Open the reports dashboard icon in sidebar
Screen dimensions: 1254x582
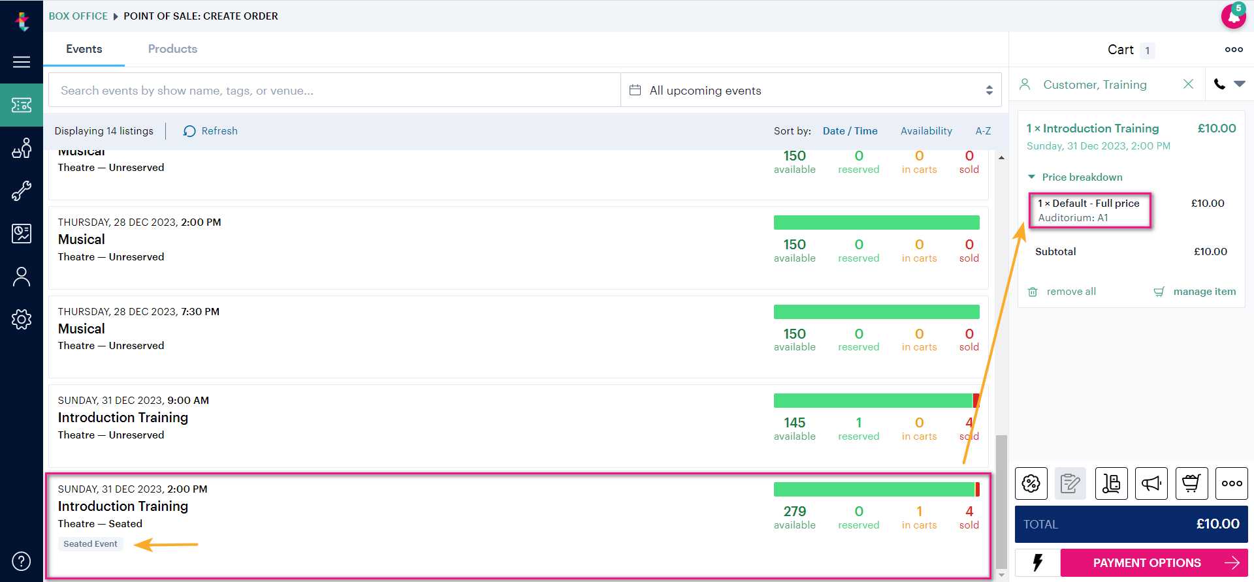[x=22, y=234]
